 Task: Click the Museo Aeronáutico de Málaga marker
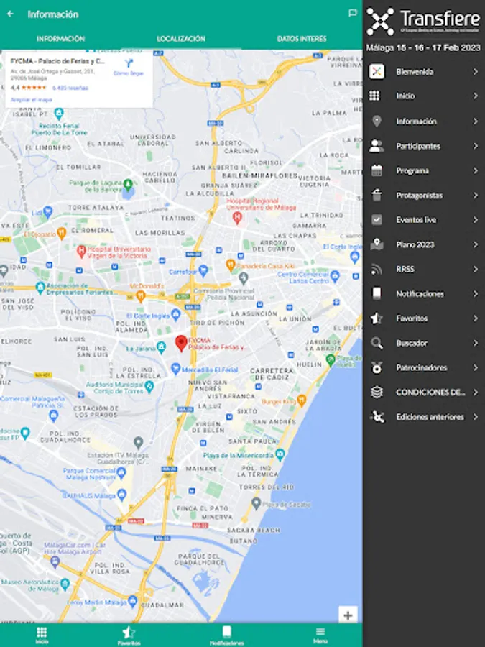pos(65,584)
